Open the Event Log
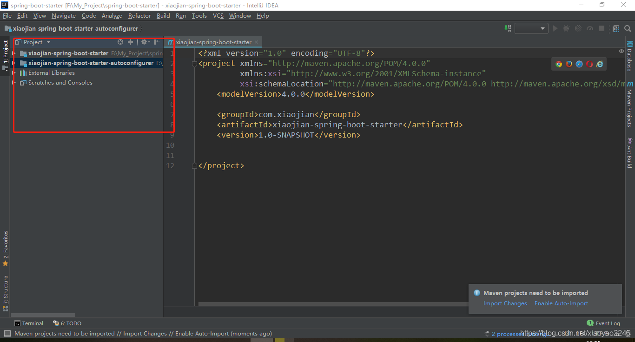This screenshot has width=635, height=342. 603,323
